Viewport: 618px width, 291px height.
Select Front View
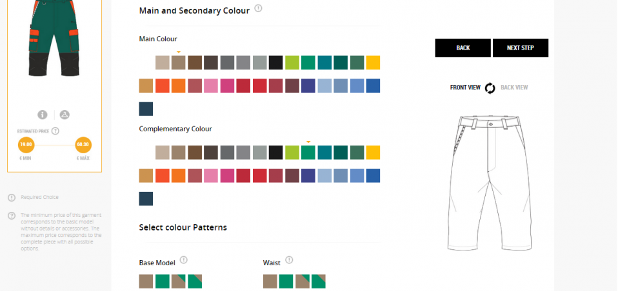(x=465, y=88)
